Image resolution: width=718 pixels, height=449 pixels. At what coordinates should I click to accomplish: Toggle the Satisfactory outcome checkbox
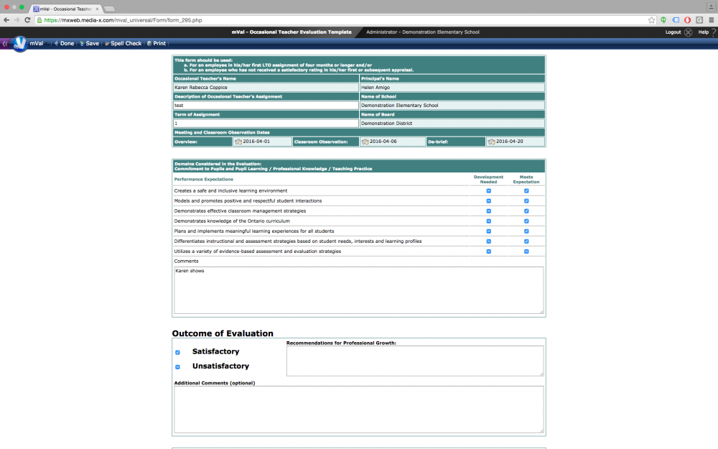pos(177,352)
